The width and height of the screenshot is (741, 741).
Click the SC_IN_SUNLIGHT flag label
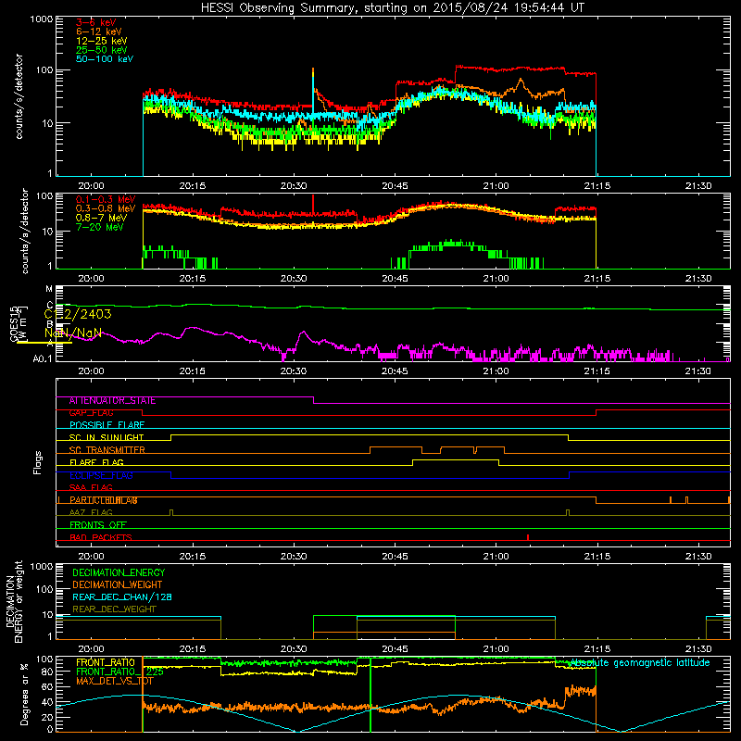(x=107, y=437)
